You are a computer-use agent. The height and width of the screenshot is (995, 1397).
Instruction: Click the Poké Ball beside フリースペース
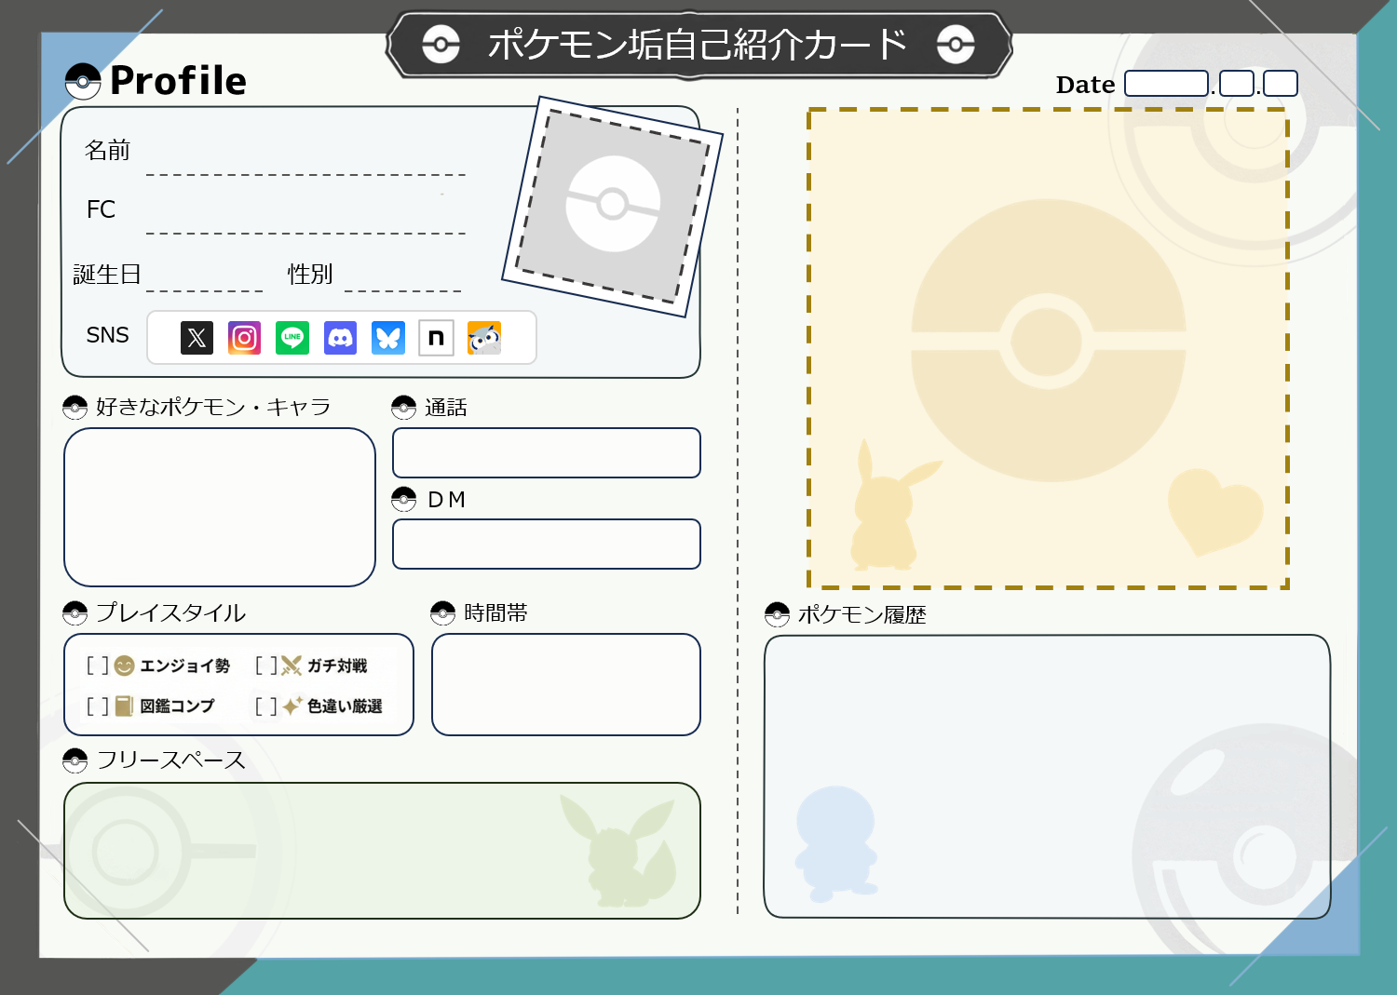(x=75, y=760)
